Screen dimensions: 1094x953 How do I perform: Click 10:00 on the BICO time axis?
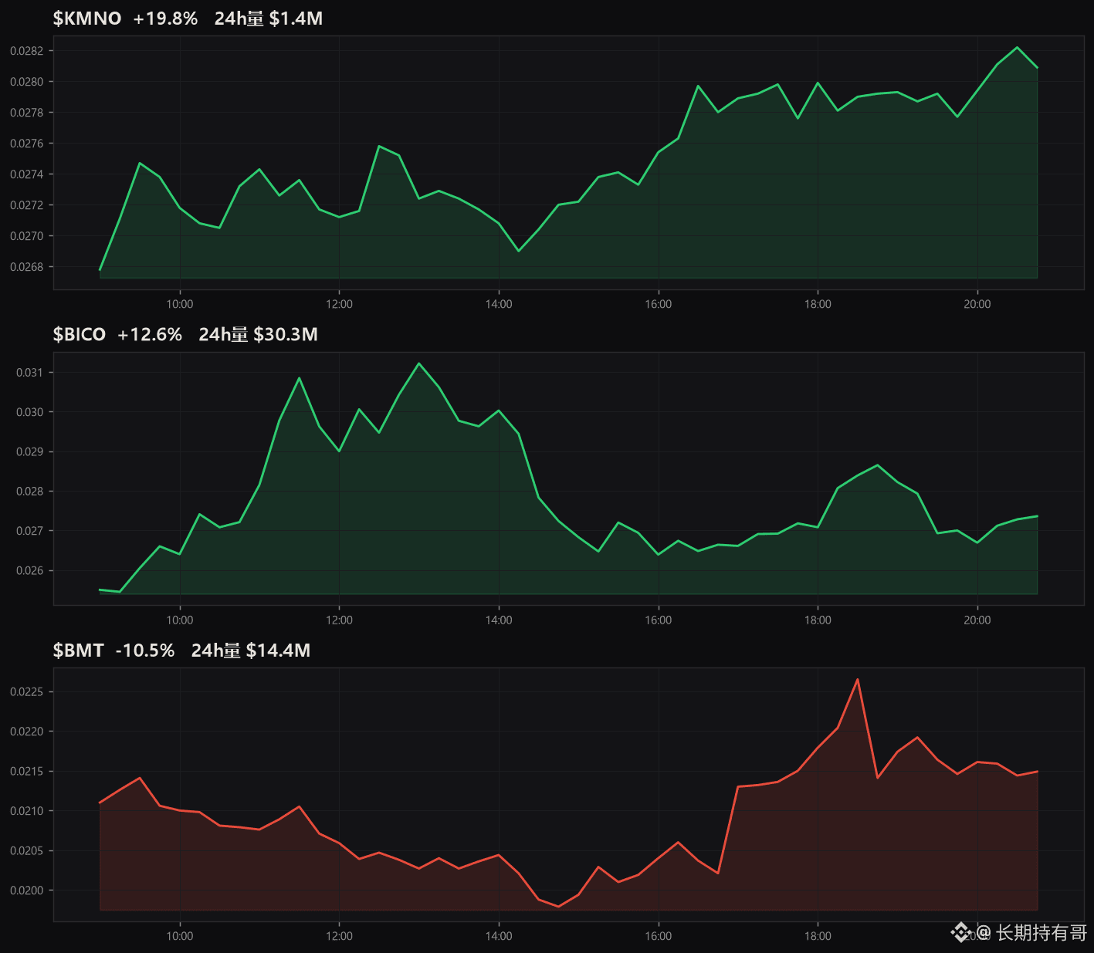pyautogui.click(x=180, y=620)
